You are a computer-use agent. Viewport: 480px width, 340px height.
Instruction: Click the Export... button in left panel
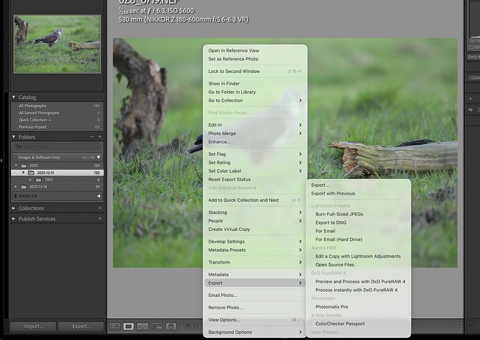(81, 326)
